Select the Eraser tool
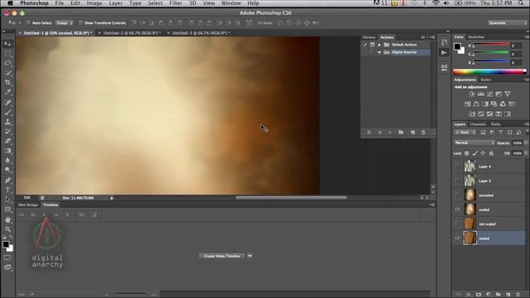The height and width of the screenshot is (298, 530). click(7, 141)
